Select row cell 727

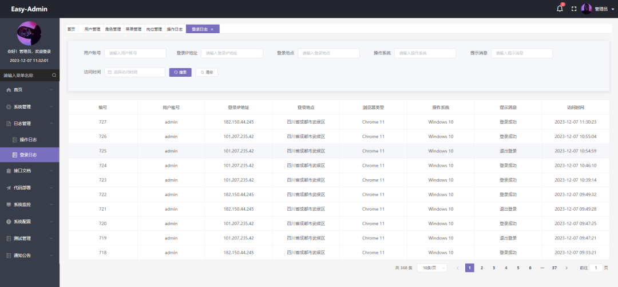103,122
